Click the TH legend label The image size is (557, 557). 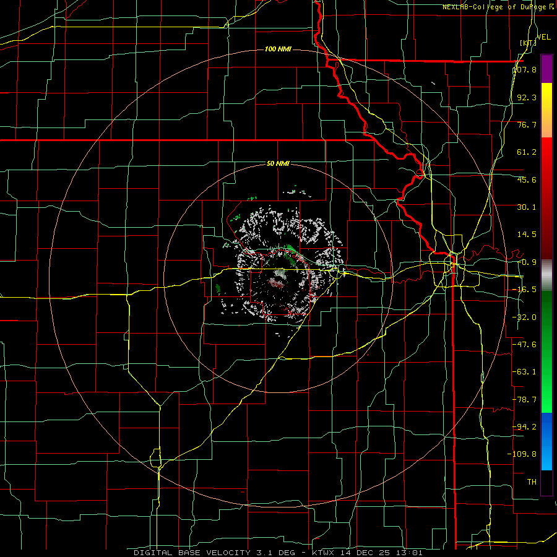point(532,481)
